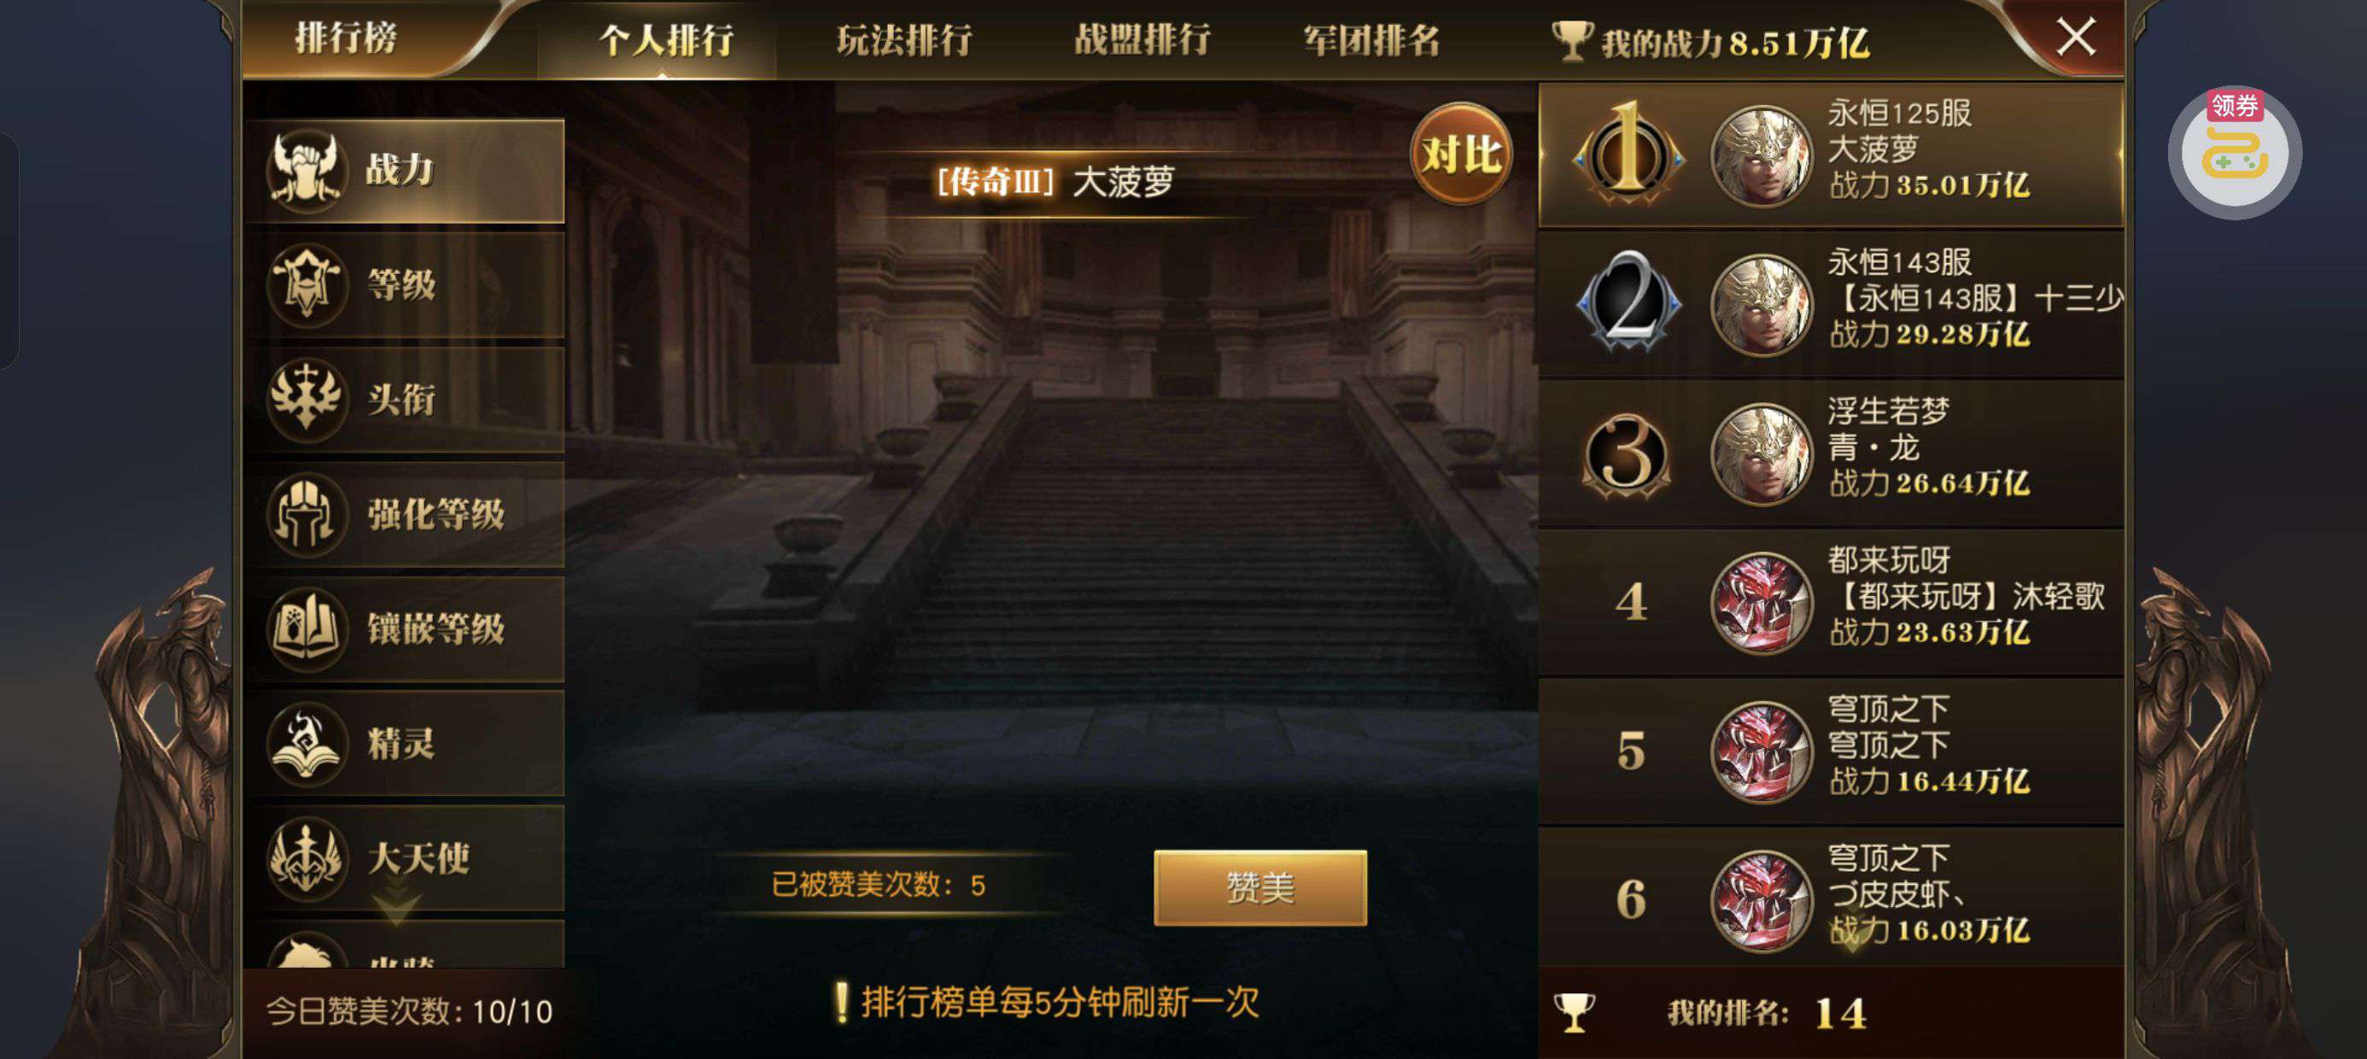
Task: Open the 军团排名 tab
Action: (x=1372, y=40)
